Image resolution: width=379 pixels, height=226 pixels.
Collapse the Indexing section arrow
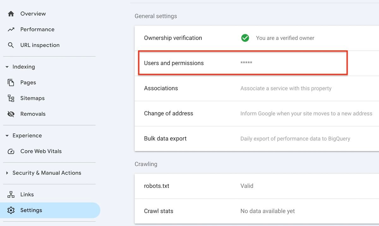pos(7,67)
